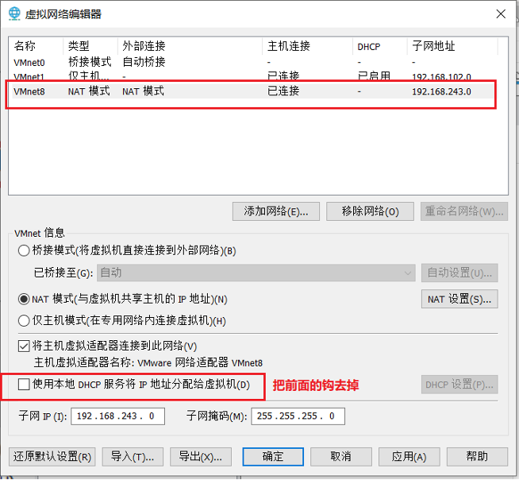This screenshot has width=519, height=480.
Task: Click the 取消 button
Action: pyautogui.click(x=341, y=457)
